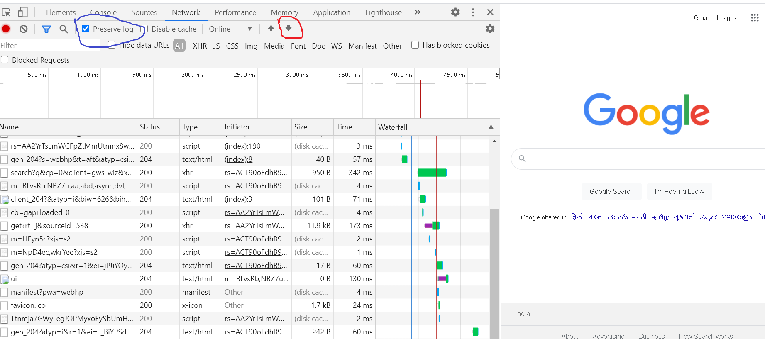The image size is (765, 339).
Task: Sort by Size column header
Action: click(x=313, y=127)
